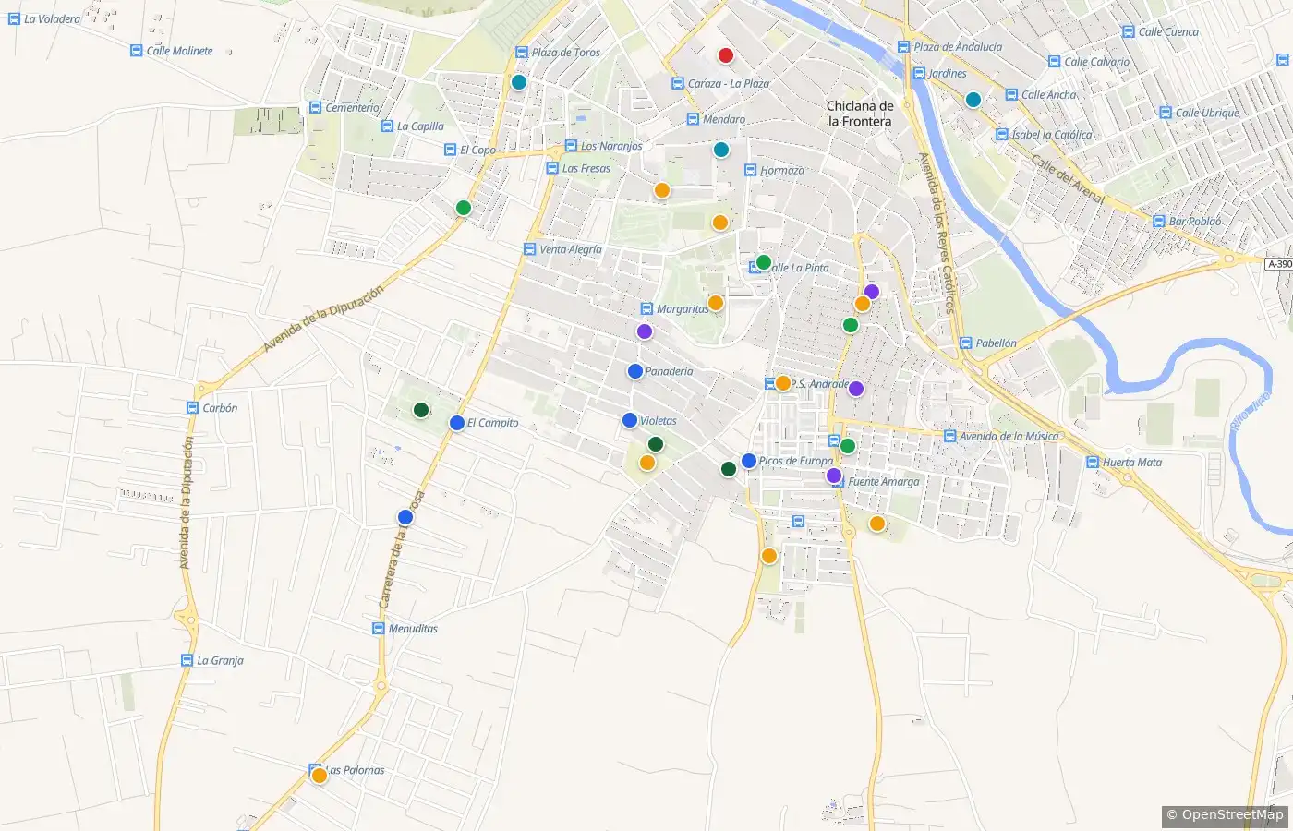Select the Isabel la Católica bus stop icon
The image size is (1293, 831).
pos(1001,135)
